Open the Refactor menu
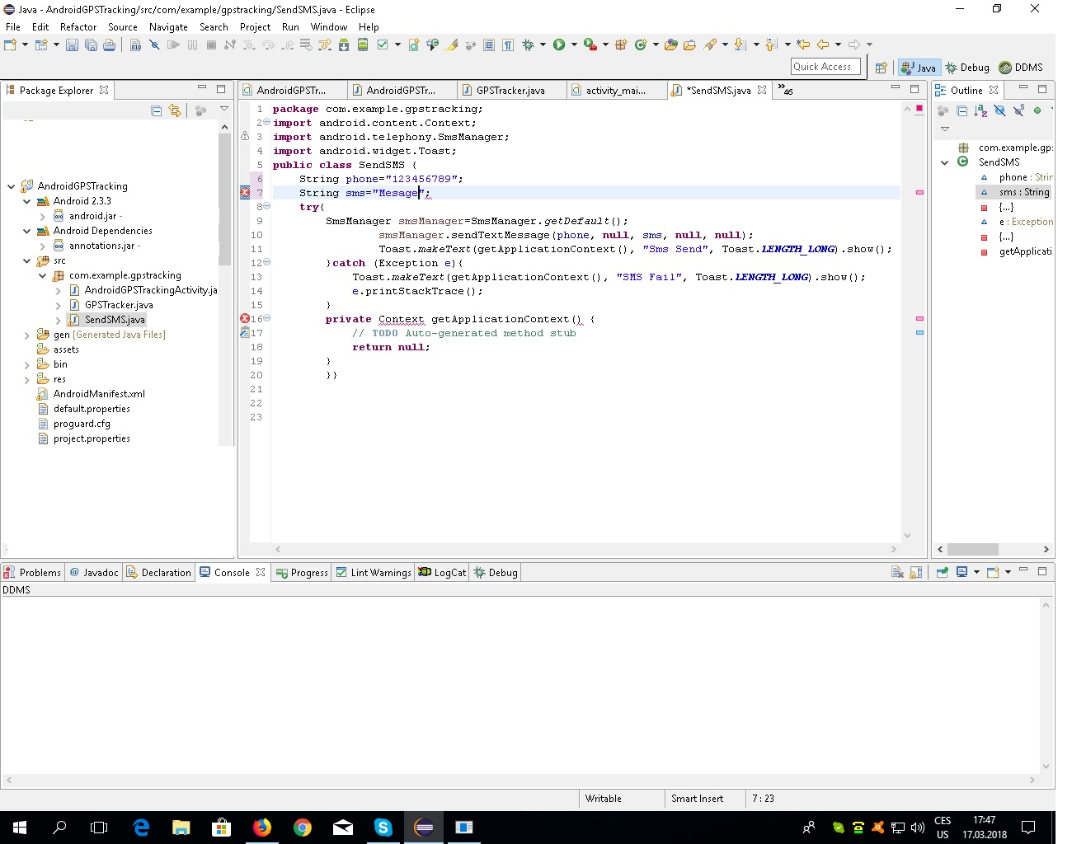The image size is (1072, 844). click(x=78, y=27)
